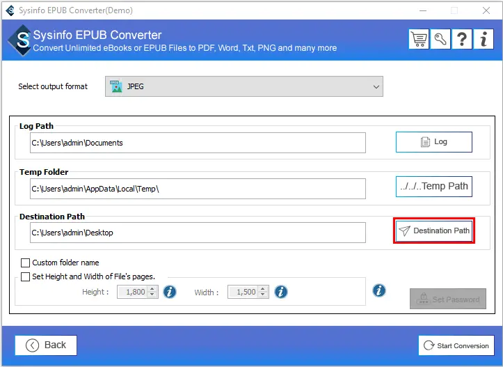The width and height of the screenshot is (503, 367).
Task: Click info icon next to Width field
Action: [281, 292]
